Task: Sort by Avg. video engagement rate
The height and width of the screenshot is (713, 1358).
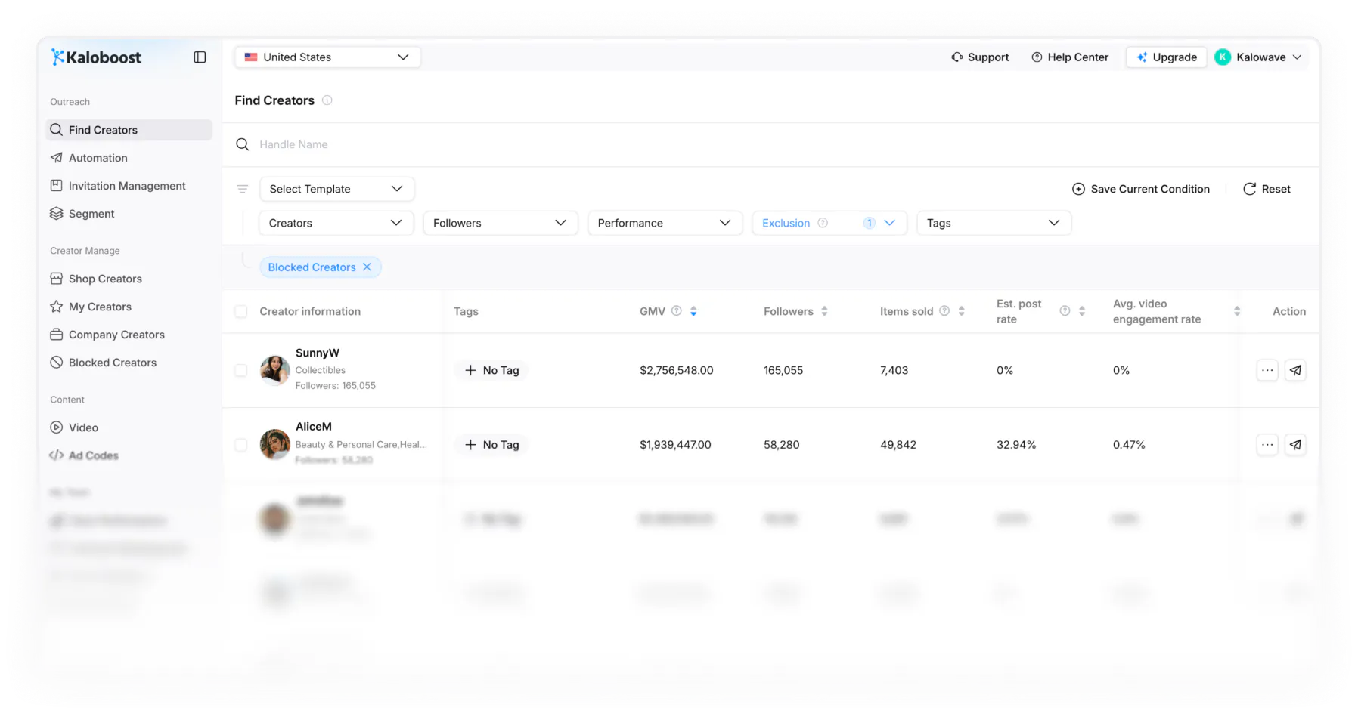Action: tap(1237, 311)
